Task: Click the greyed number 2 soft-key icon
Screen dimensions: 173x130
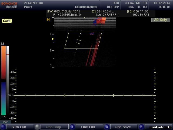Action: [x=37, y=127]
